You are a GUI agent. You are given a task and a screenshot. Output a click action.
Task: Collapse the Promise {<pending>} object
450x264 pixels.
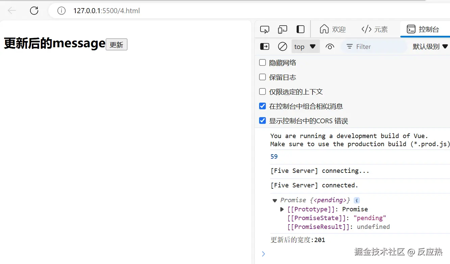tap(275, 200)
